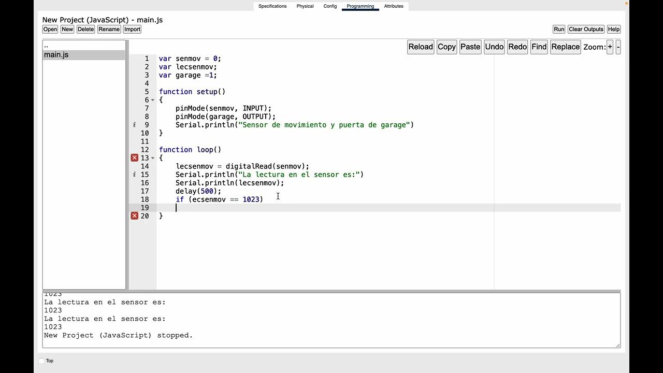Click the error icon on line 13
This screenshot has height=373, width=663.
point(134,157)
